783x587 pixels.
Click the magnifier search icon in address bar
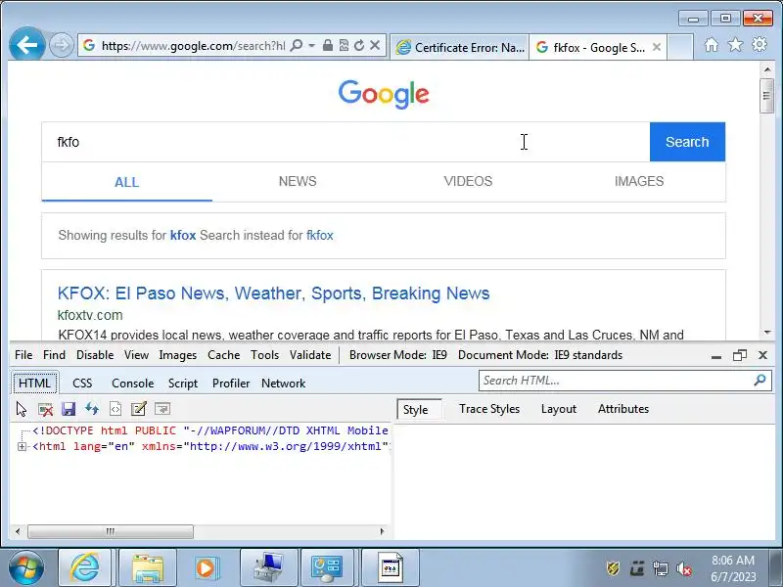coord(297,45)
